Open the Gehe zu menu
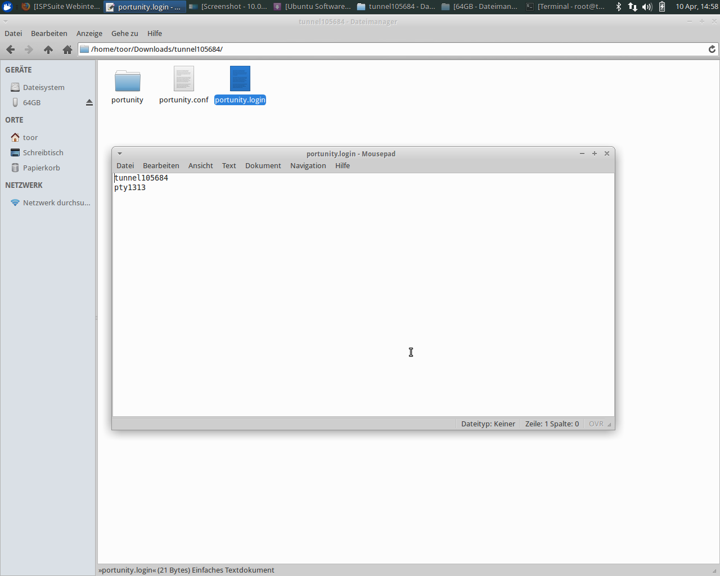The width and height of the screenshot is (720, 576). coord(124,34)
